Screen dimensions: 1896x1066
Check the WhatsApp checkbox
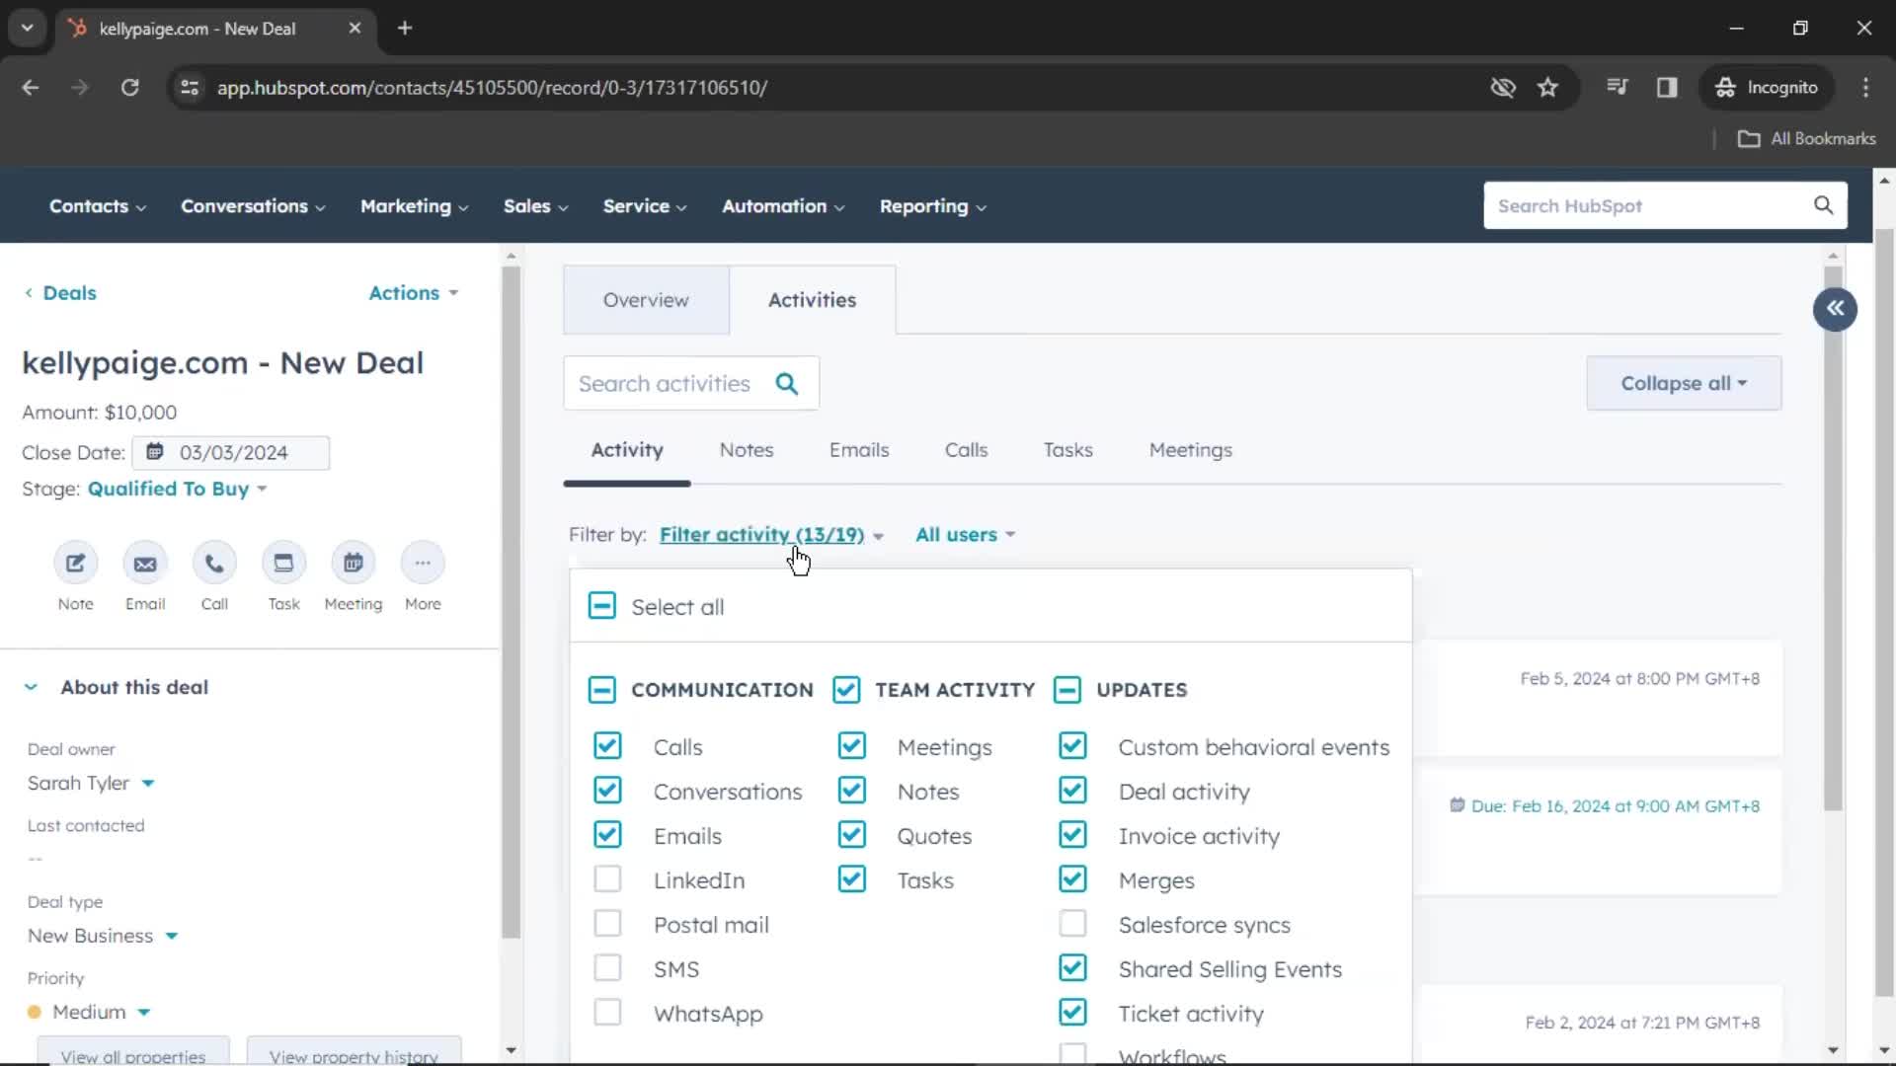click(x=607, y=1013)
